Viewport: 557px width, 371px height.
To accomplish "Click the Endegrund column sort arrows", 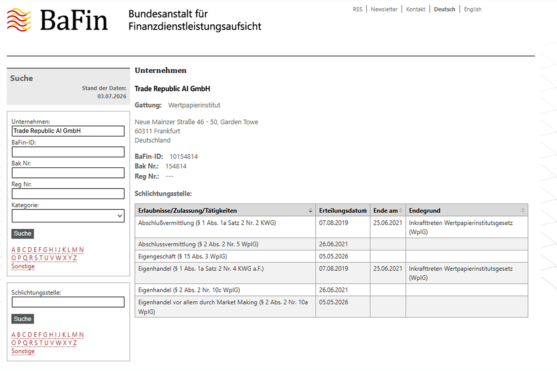I will (x=523, y=210).
